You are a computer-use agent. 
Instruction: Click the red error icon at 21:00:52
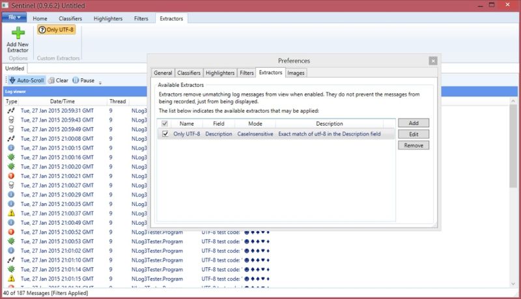tap(11, 232)
